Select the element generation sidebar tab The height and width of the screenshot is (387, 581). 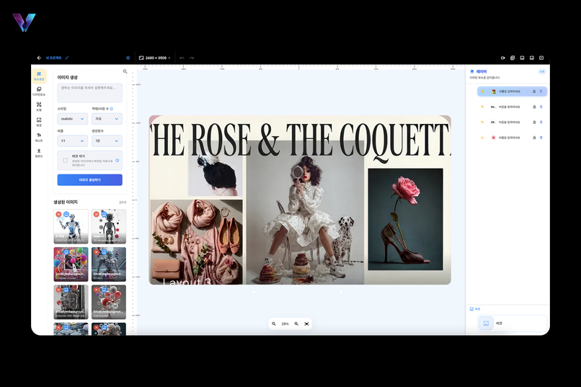(x=39, y=76)
